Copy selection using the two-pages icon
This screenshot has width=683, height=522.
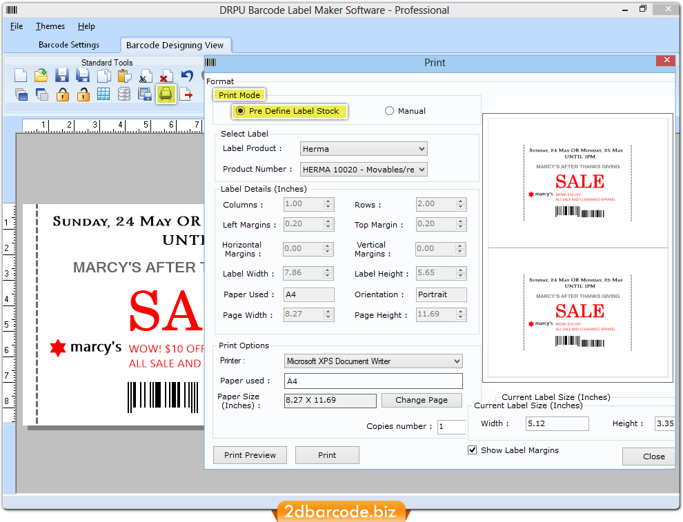[x=103, y=76]
